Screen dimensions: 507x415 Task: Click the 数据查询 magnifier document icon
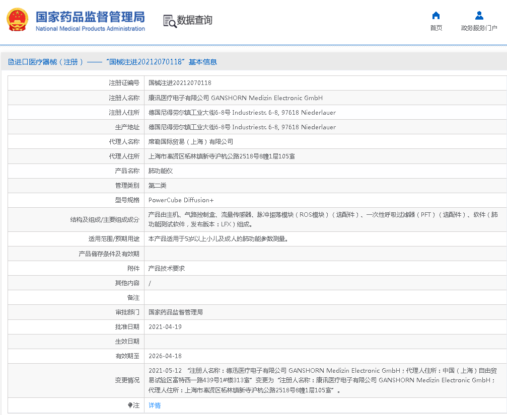tap(170, 21)
